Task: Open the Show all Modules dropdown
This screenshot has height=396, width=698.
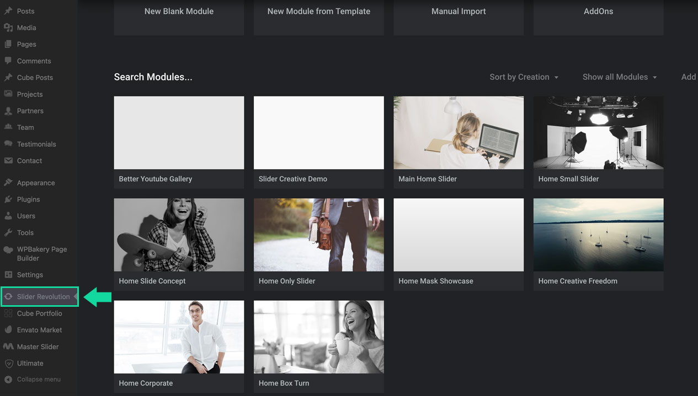Action: click(x=619, y=77)
